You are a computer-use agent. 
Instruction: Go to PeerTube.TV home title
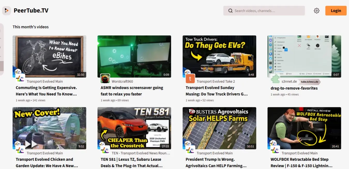click(31, 11)
